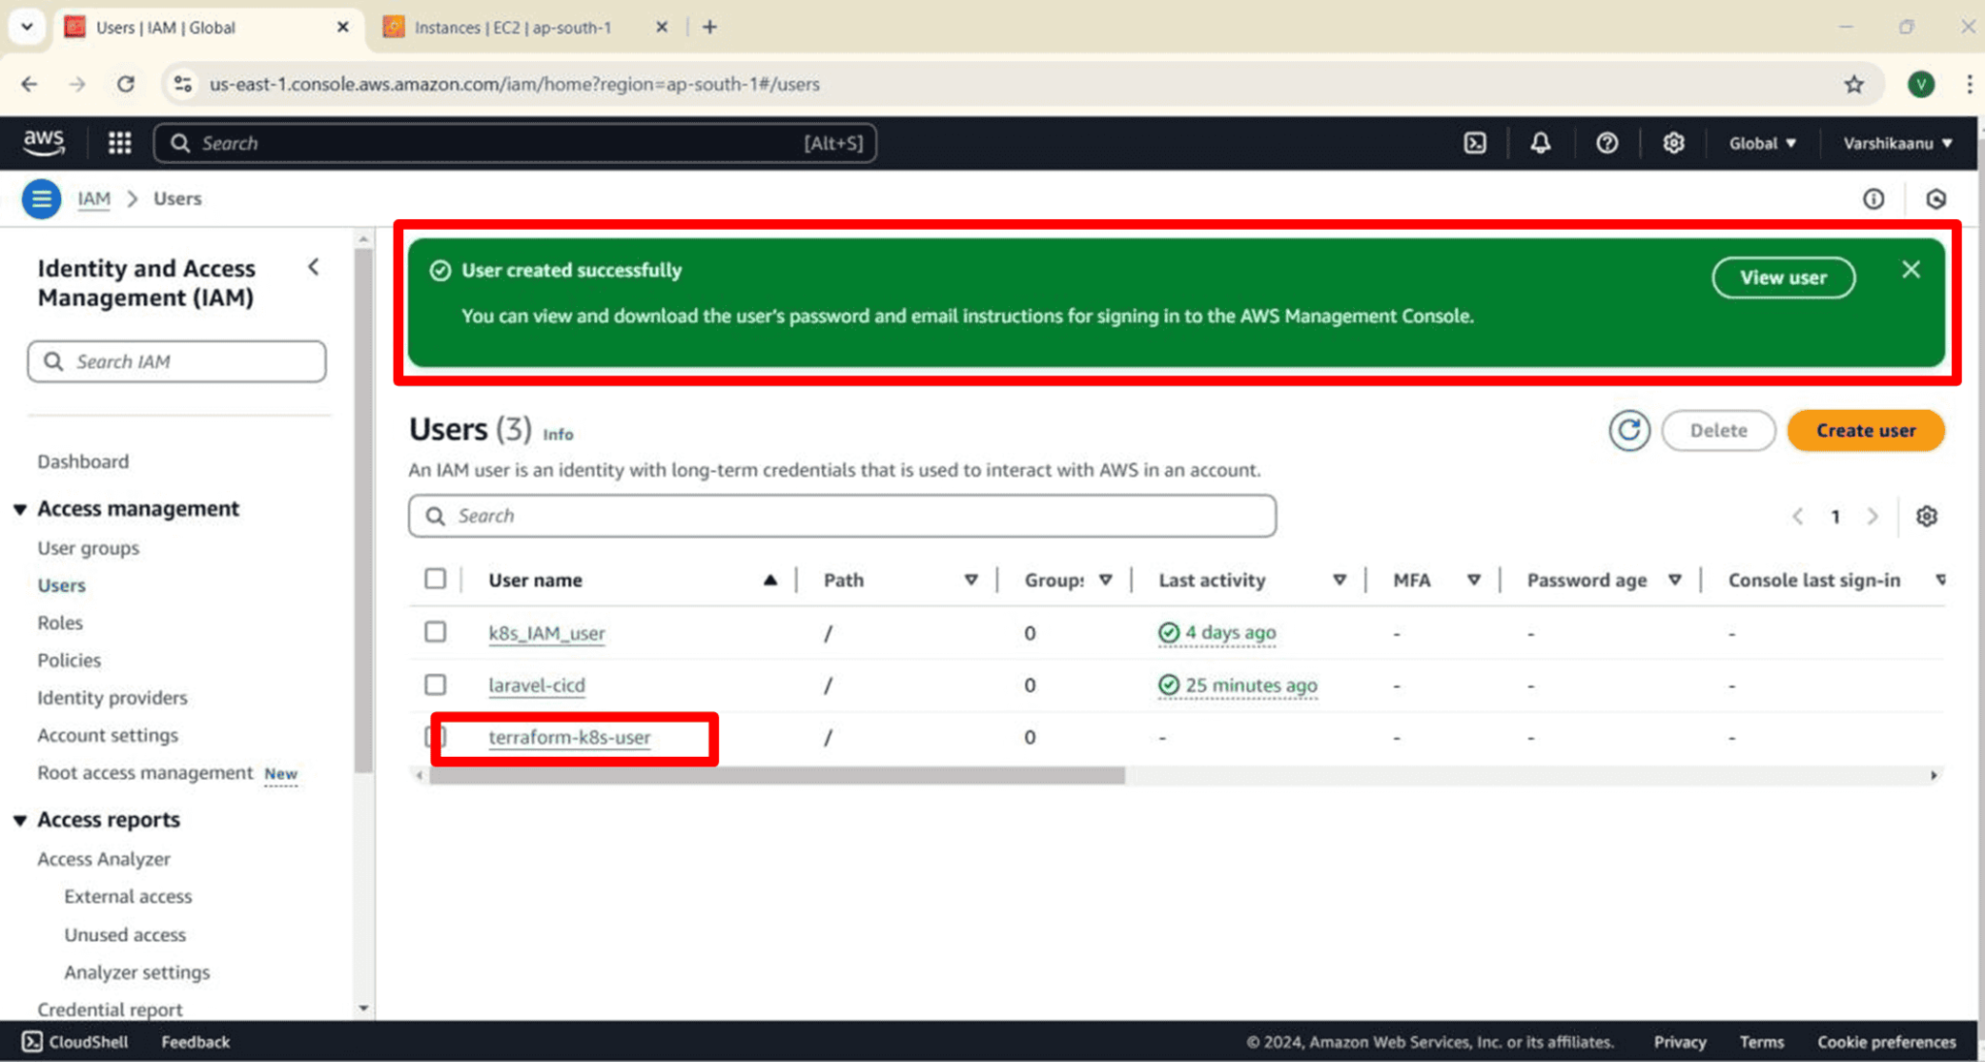
Task: Select Roles in the IAM sidebar
Action: [x=59, y=622]
